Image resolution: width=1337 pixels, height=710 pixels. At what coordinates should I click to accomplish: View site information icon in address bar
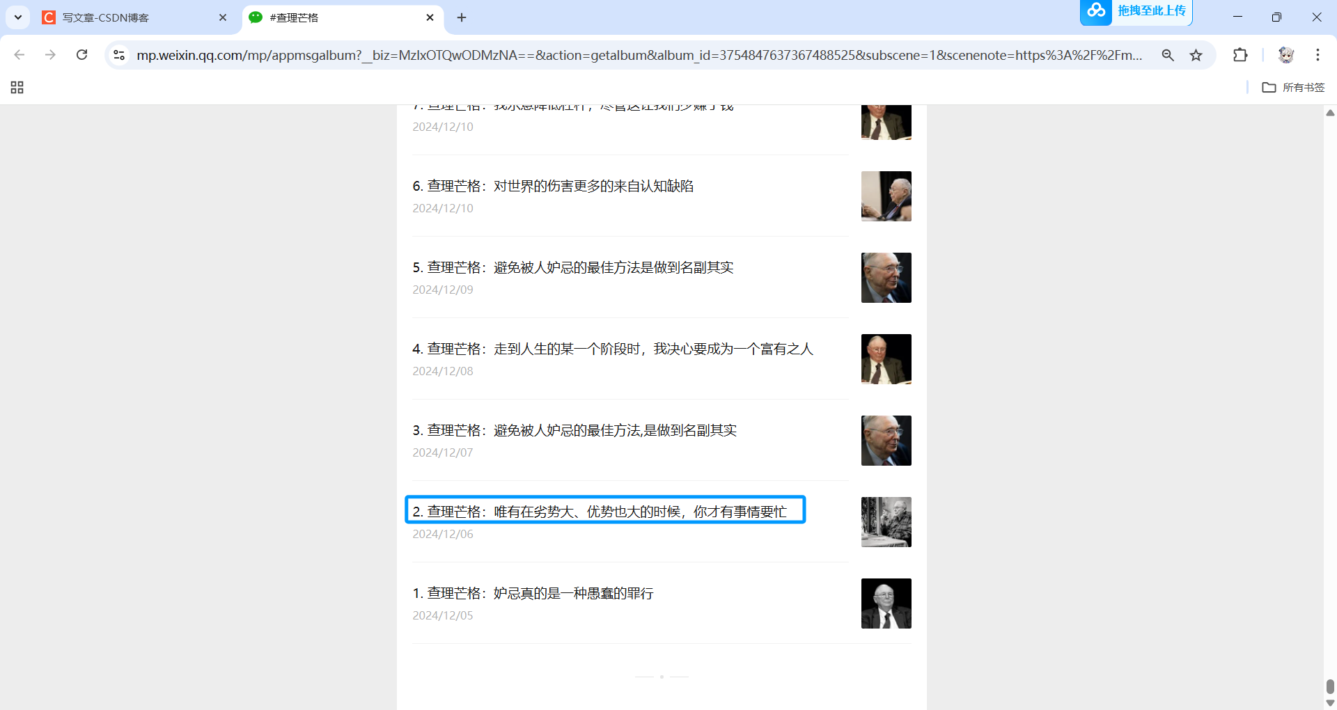119,55
